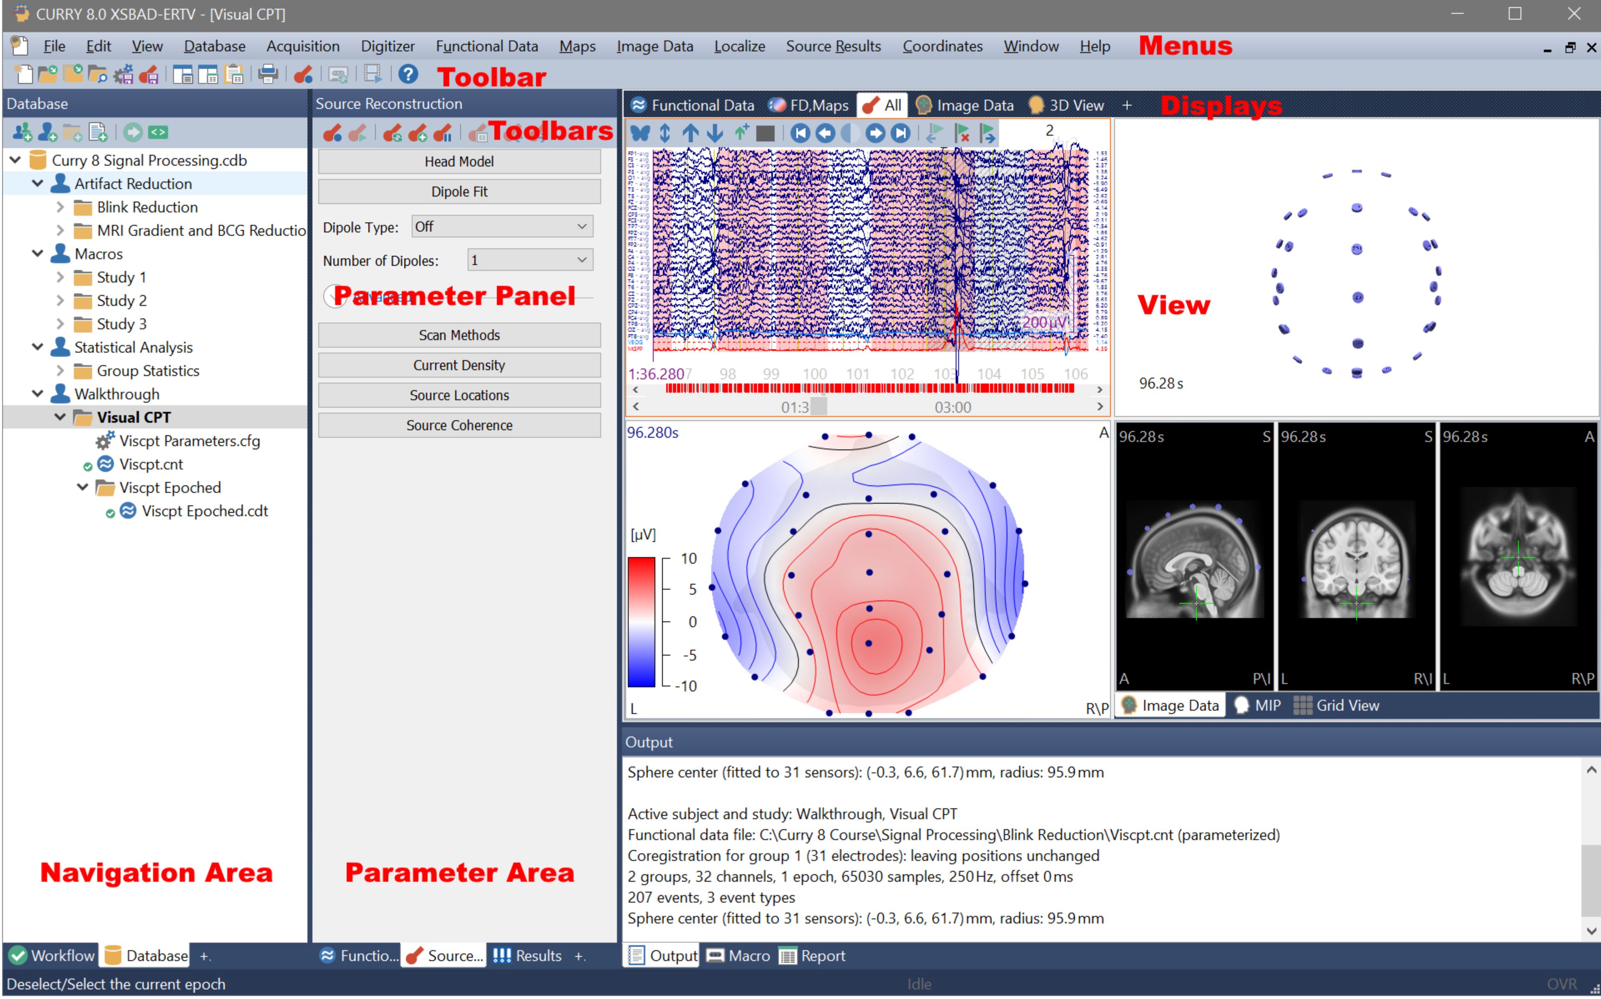The image size is (1601, 999).
Task: Click the file overview scrollbar thumb near 01:3
Action: click(819, 407)
